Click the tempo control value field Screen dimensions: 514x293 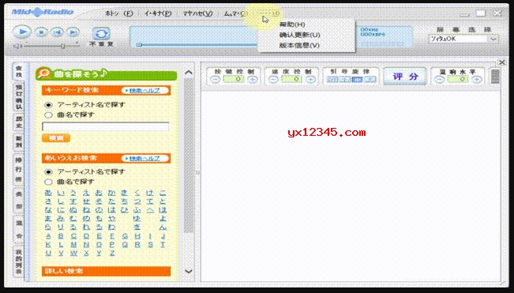pyautogui.click(x=292, y=79)
